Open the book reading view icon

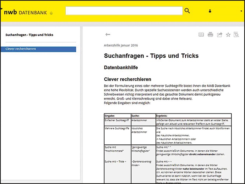coord(201,34)
